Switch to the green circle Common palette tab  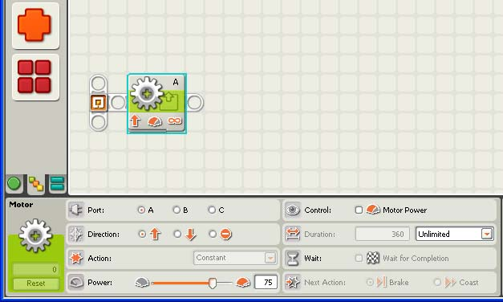[14, 184]
